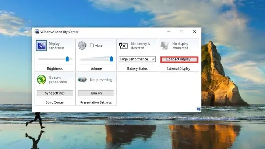265x149 pixels.
Task: Minimize the Windows Mobility Center window
Action: [169, 32]
